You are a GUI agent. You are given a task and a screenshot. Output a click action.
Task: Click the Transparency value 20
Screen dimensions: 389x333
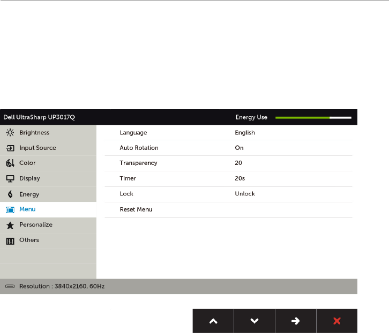pyautogui.click(x=238, y=163)
